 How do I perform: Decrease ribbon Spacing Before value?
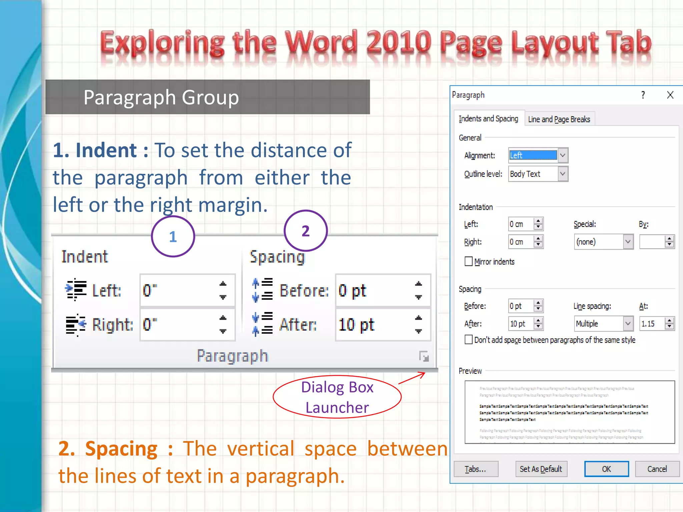coord(419,297)
